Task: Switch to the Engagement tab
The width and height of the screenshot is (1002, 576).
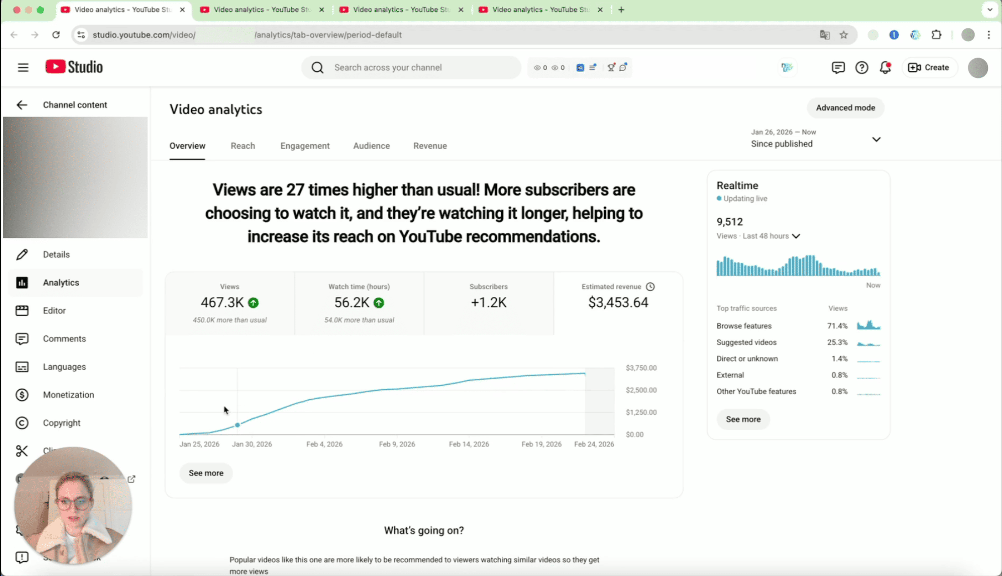Action: click(304, 146)
